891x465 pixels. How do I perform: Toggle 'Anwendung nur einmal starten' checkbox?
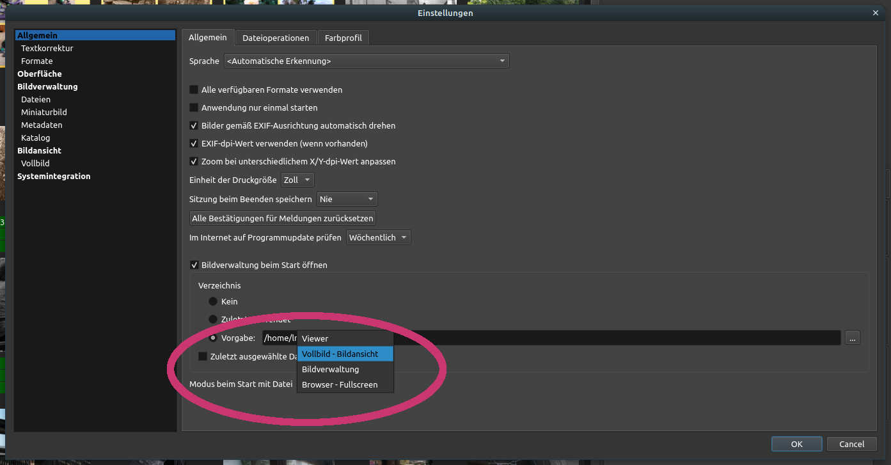(194, 108)
